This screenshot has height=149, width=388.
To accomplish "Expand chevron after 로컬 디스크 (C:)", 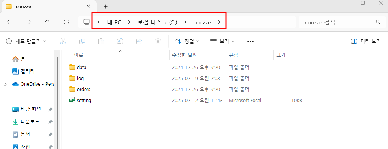I will coord(185,22).
